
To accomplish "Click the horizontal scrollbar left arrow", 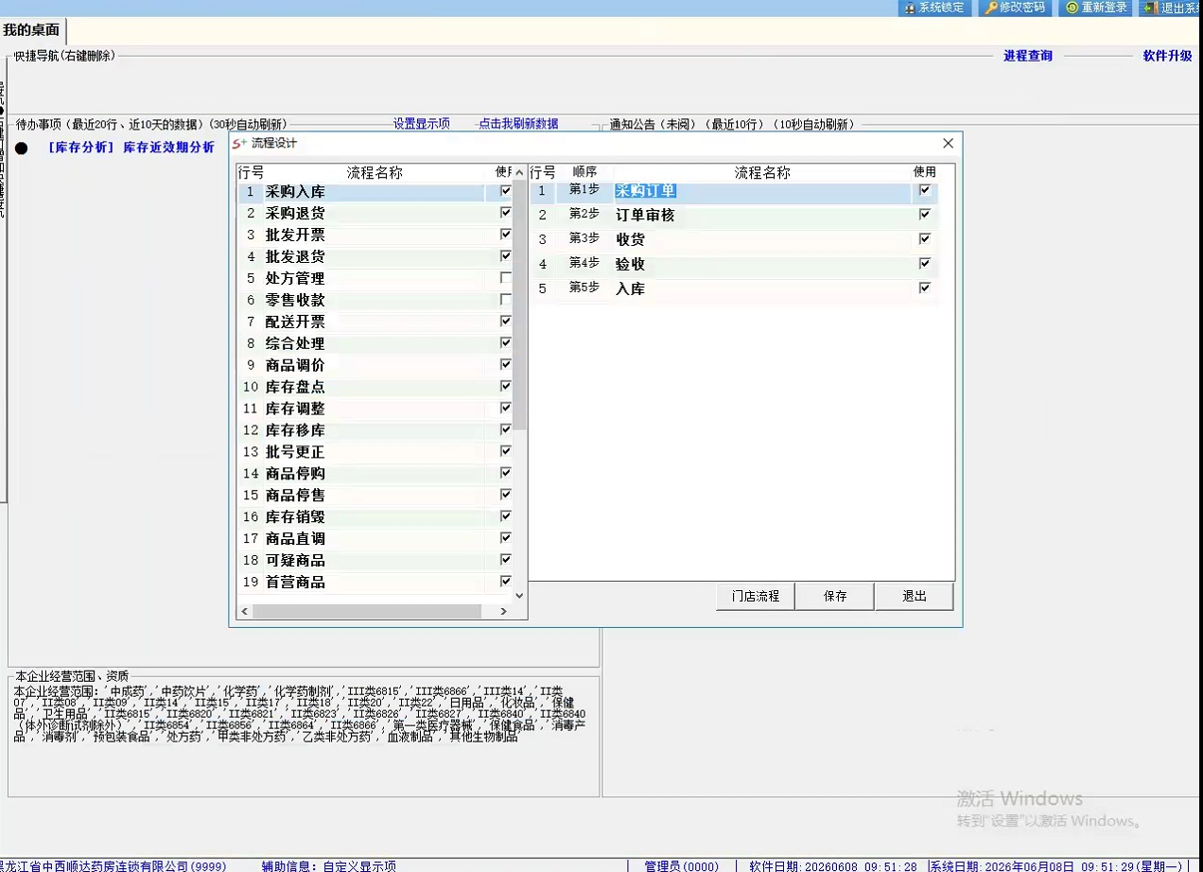I will [x=244, y=612].
